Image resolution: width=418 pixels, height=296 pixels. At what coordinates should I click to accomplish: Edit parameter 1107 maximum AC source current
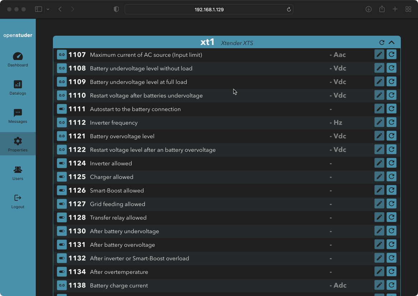[379, 55]
